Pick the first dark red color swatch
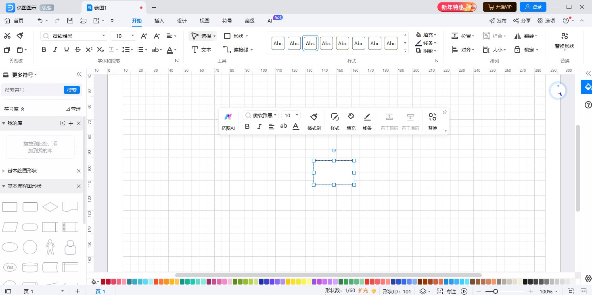This screenshot has height=295, width=592. click(x=103, y=281)
